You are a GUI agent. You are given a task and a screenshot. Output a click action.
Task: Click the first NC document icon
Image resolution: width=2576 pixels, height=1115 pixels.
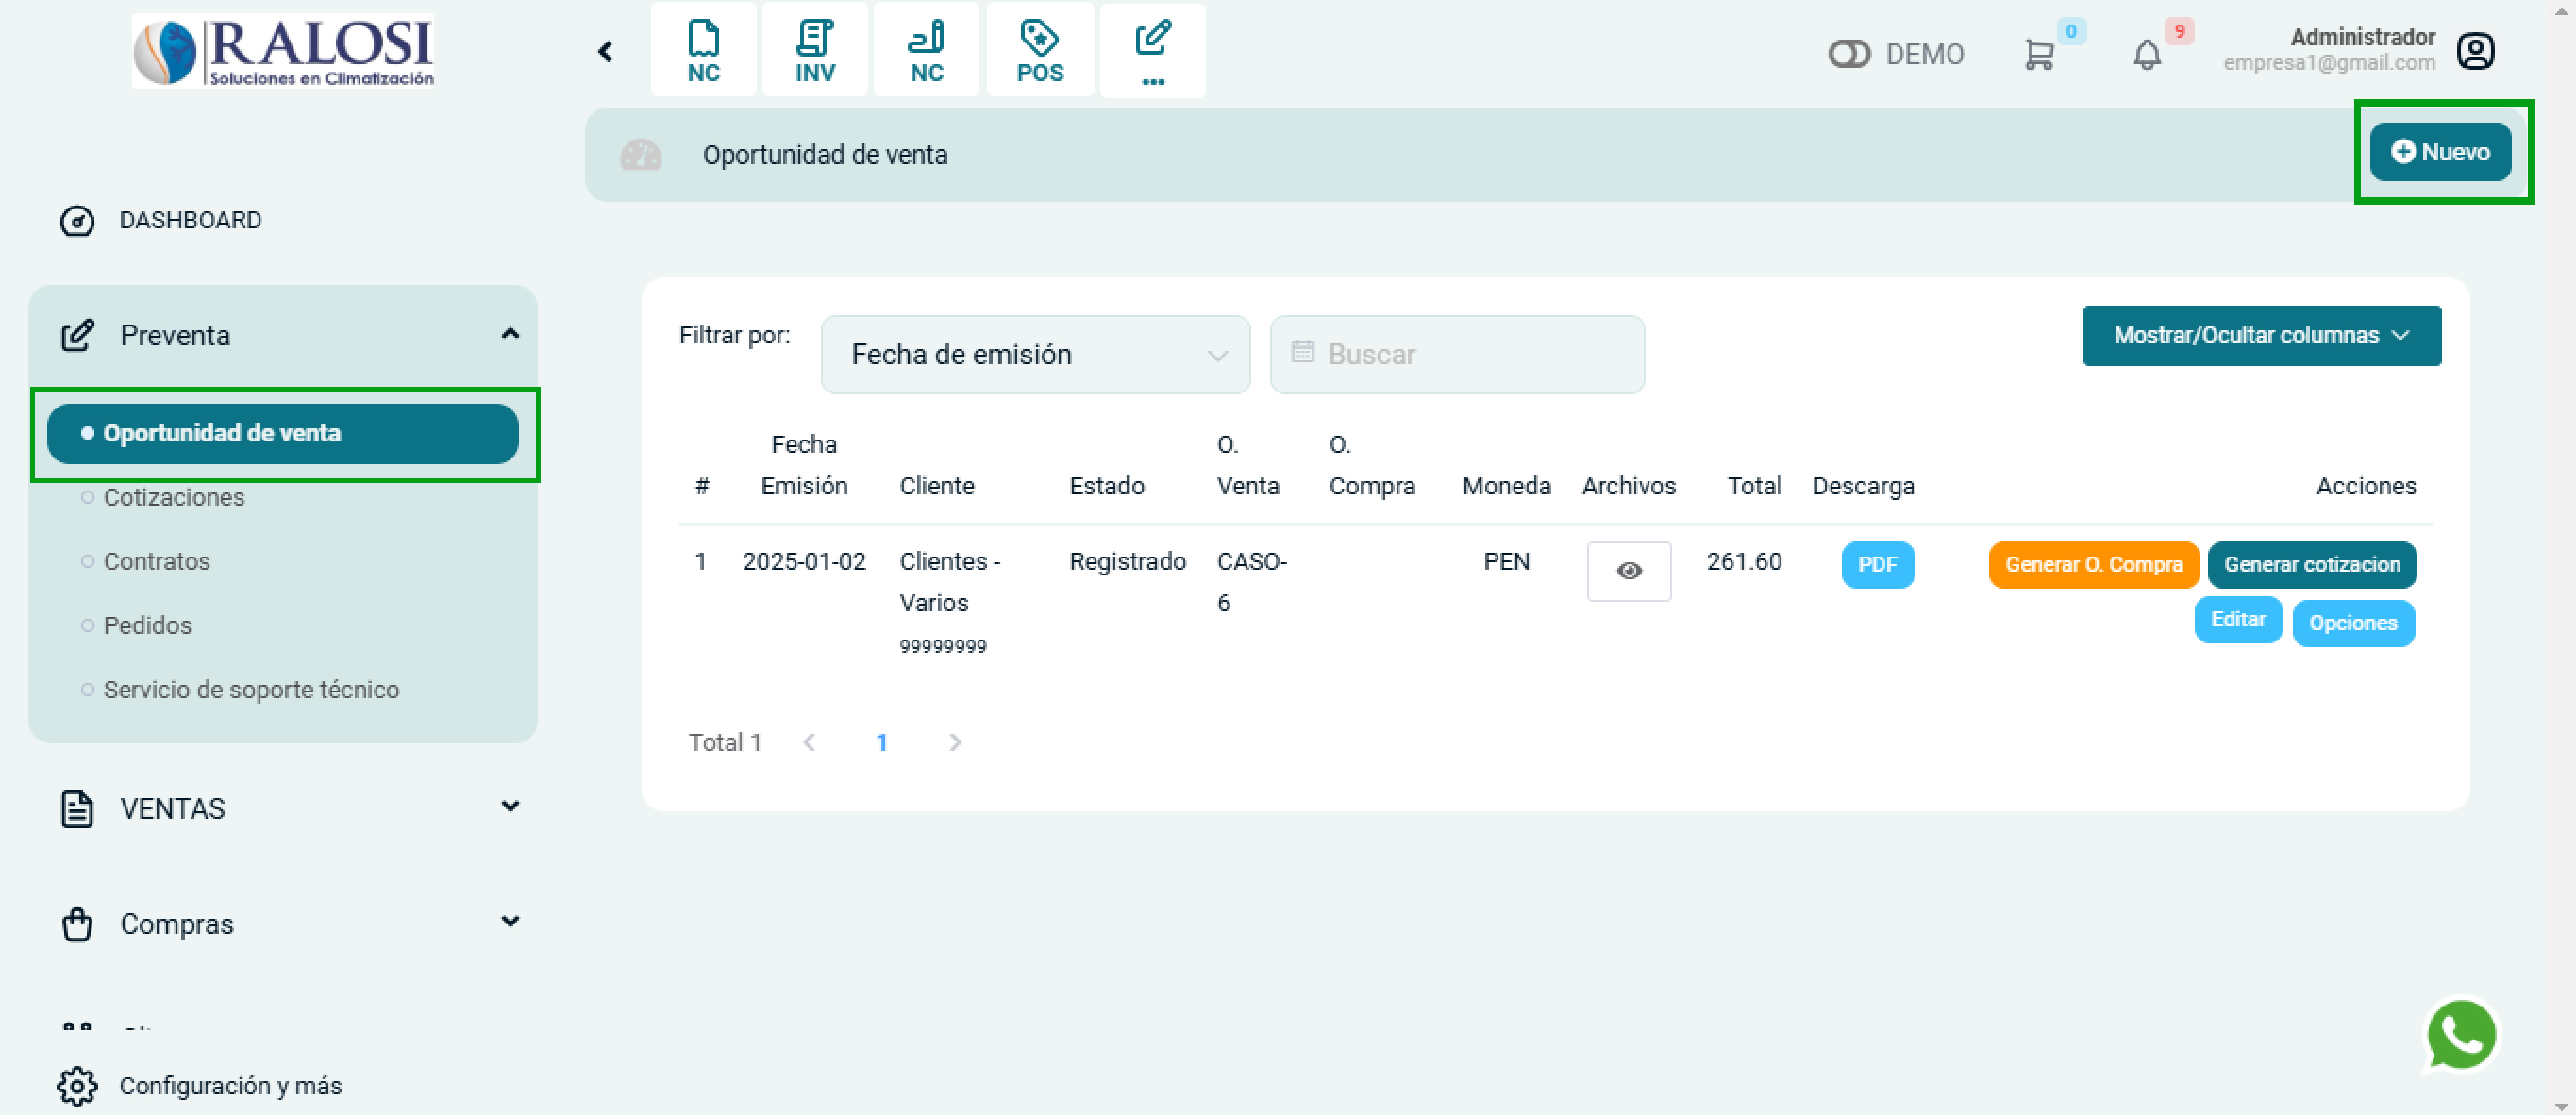pyautogui.click(x=703, y=51)
